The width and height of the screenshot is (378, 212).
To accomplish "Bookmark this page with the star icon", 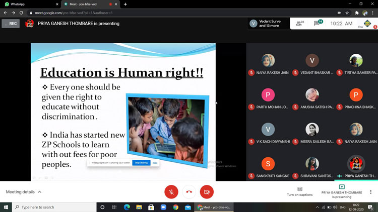I will pos(347,13).
